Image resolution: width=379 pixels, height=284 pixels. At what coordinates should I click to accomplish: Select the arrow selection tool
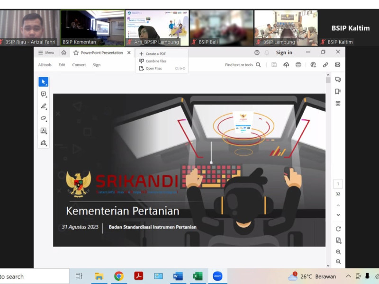(x=44, y=82)
